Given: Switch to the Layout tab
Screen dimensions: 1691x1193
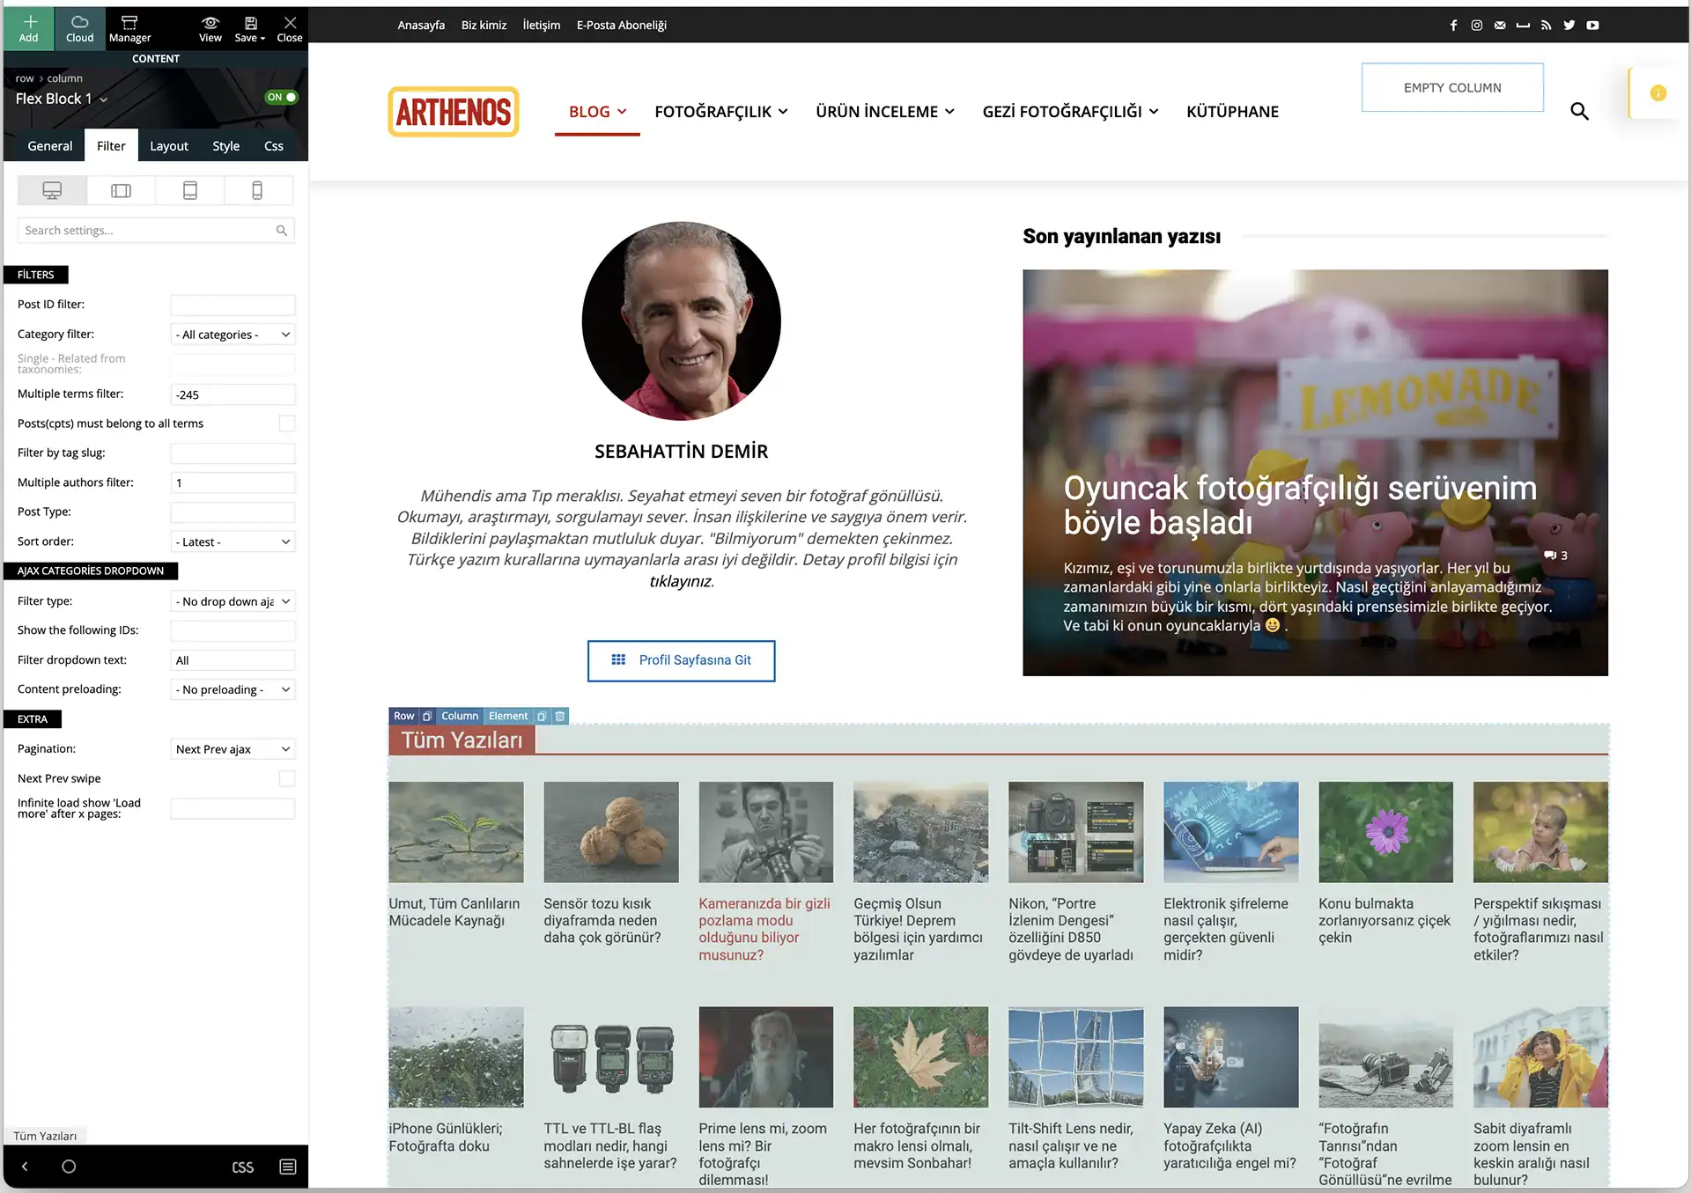Looking at the screenshot, I should [x=169, y=146].
